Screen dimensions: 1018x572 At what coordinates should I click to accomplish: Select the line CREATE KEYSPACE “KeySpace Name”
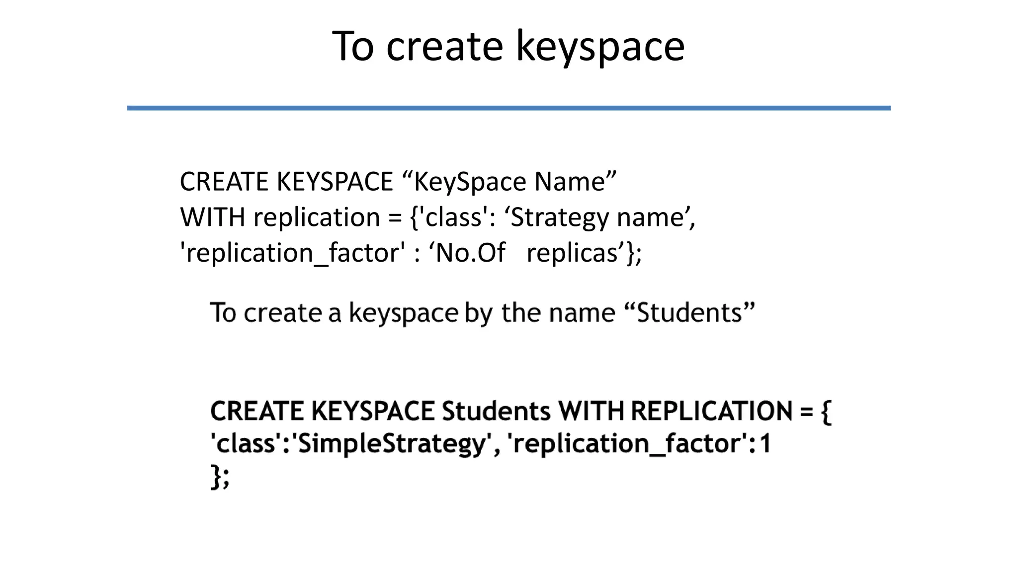(398, 182)
